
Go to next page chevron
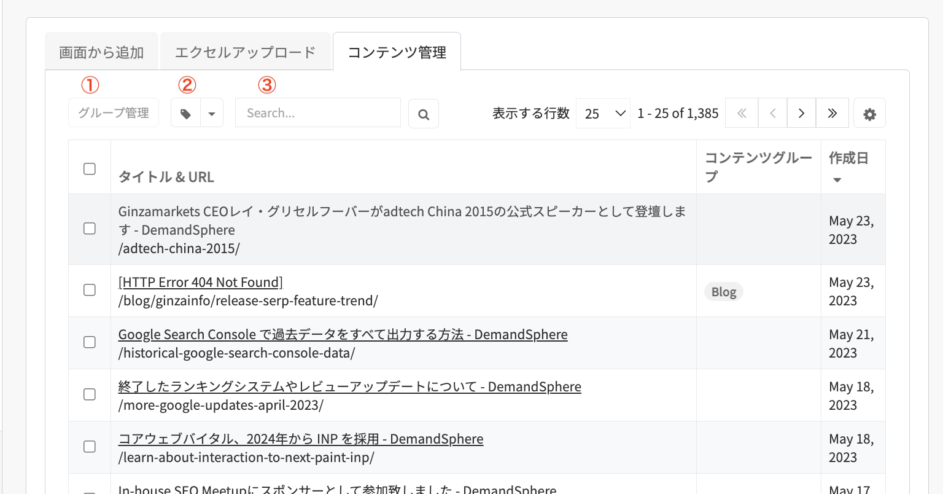point(801,113)
